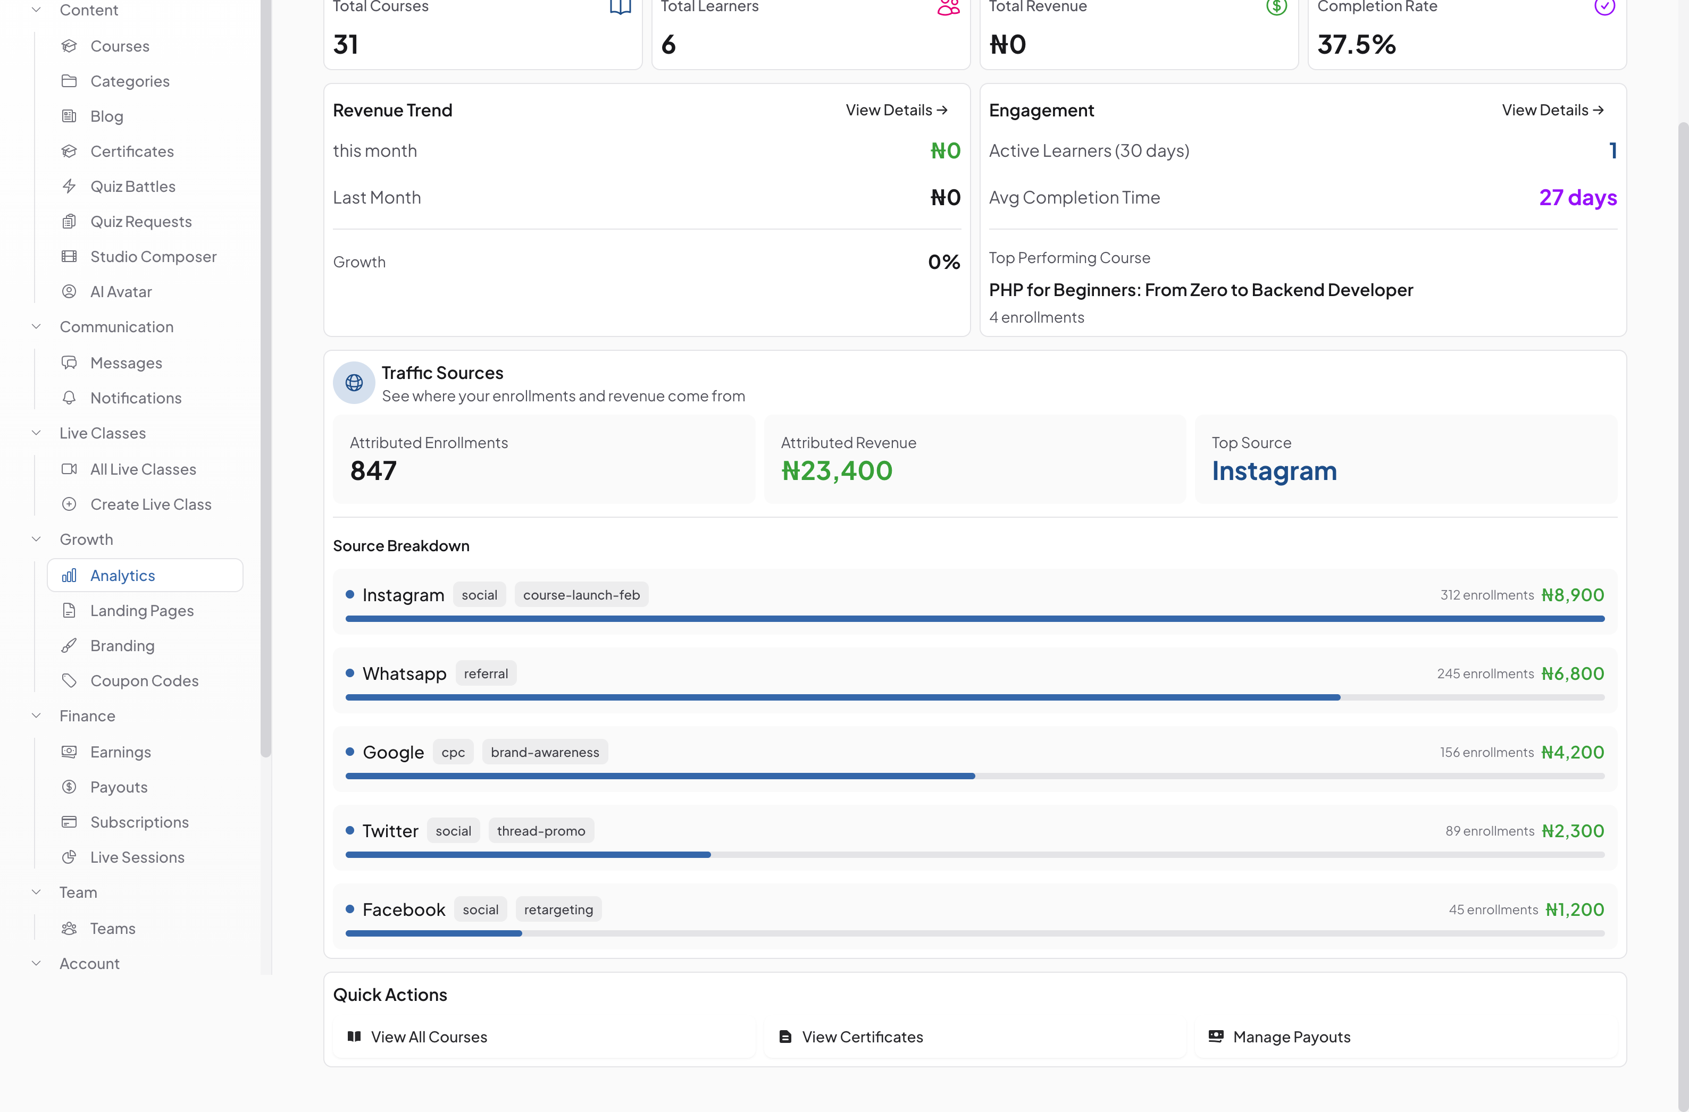This screenshot has height=1112, width=1689.
Task: Open Live Sessions
Action: coord(138,857)
